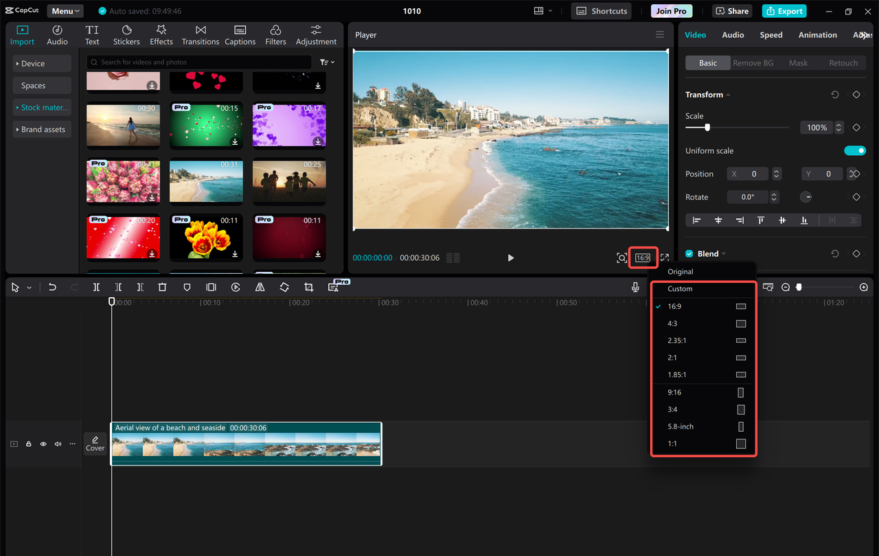Screen dimensions: 879x556
Task: Select the Filters panel icon
Action: [275, 34]
